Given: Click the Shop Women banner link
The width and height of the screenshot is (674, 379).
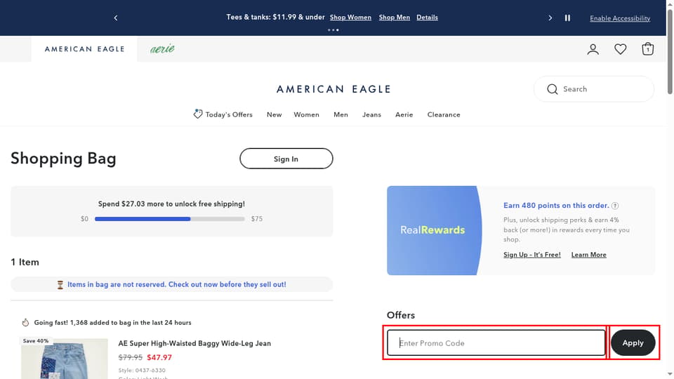Looking at the screenshot, I should [x=350, y=17].
